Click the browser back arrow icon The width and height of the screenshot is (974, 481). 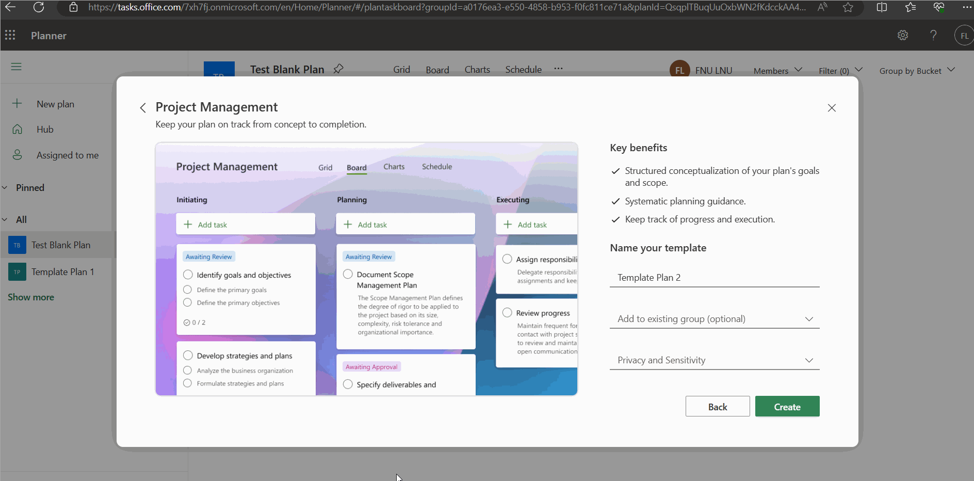10,7
